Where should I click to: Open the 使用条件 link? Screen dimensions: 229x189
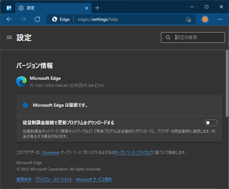[x=24, y=179]
